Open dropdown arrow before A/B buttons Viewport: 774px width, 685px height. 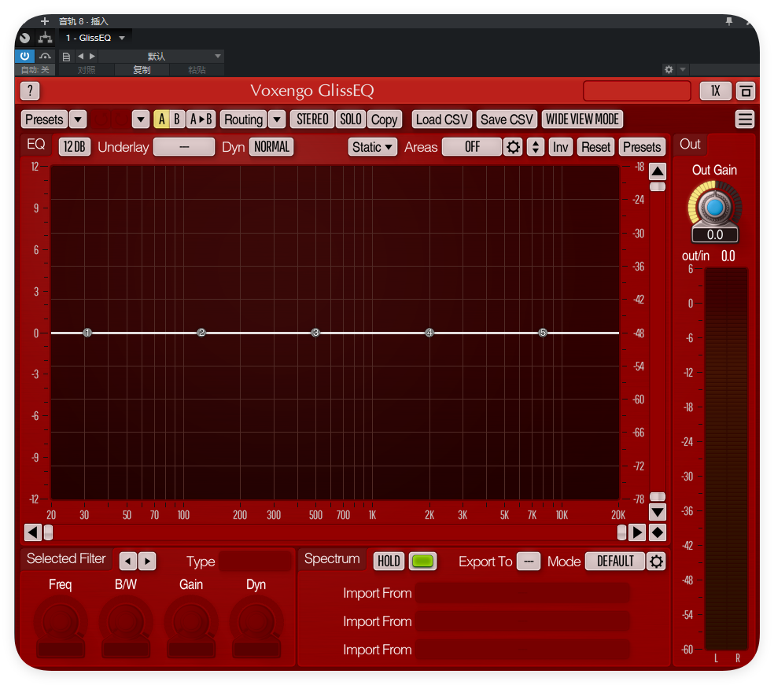(x=141, y=120)
